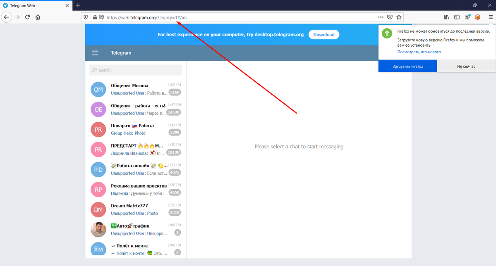Click the Download desktop app button
This screenshot has height=266, width=496.
click(x=324, y=35)
